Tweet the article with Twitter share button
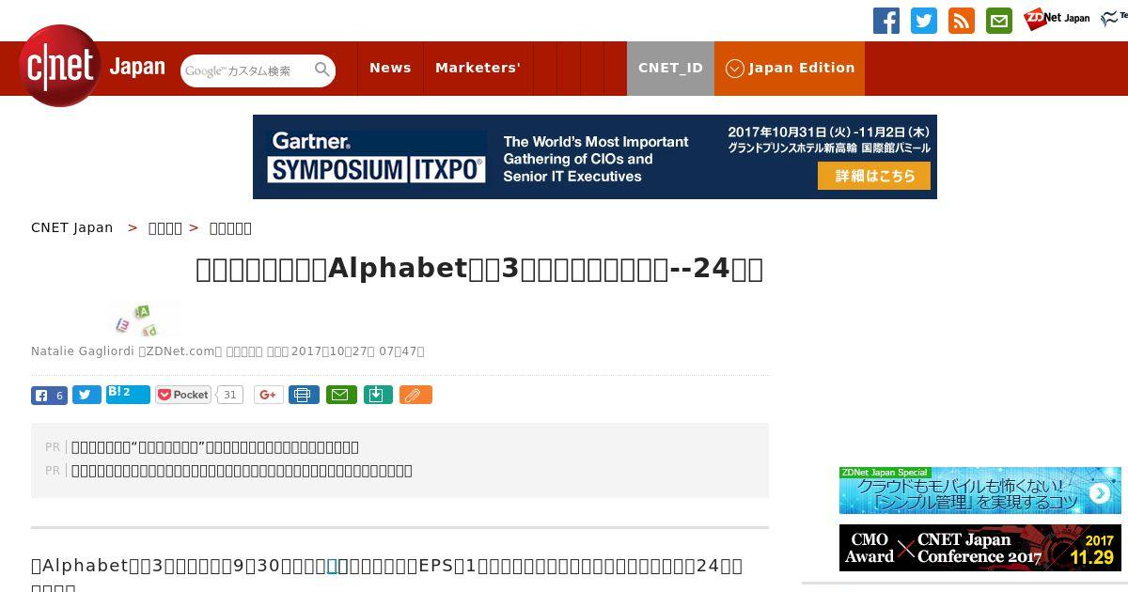Image resolution: width=1128 pixels, height=592 pixels. [86, 396]
